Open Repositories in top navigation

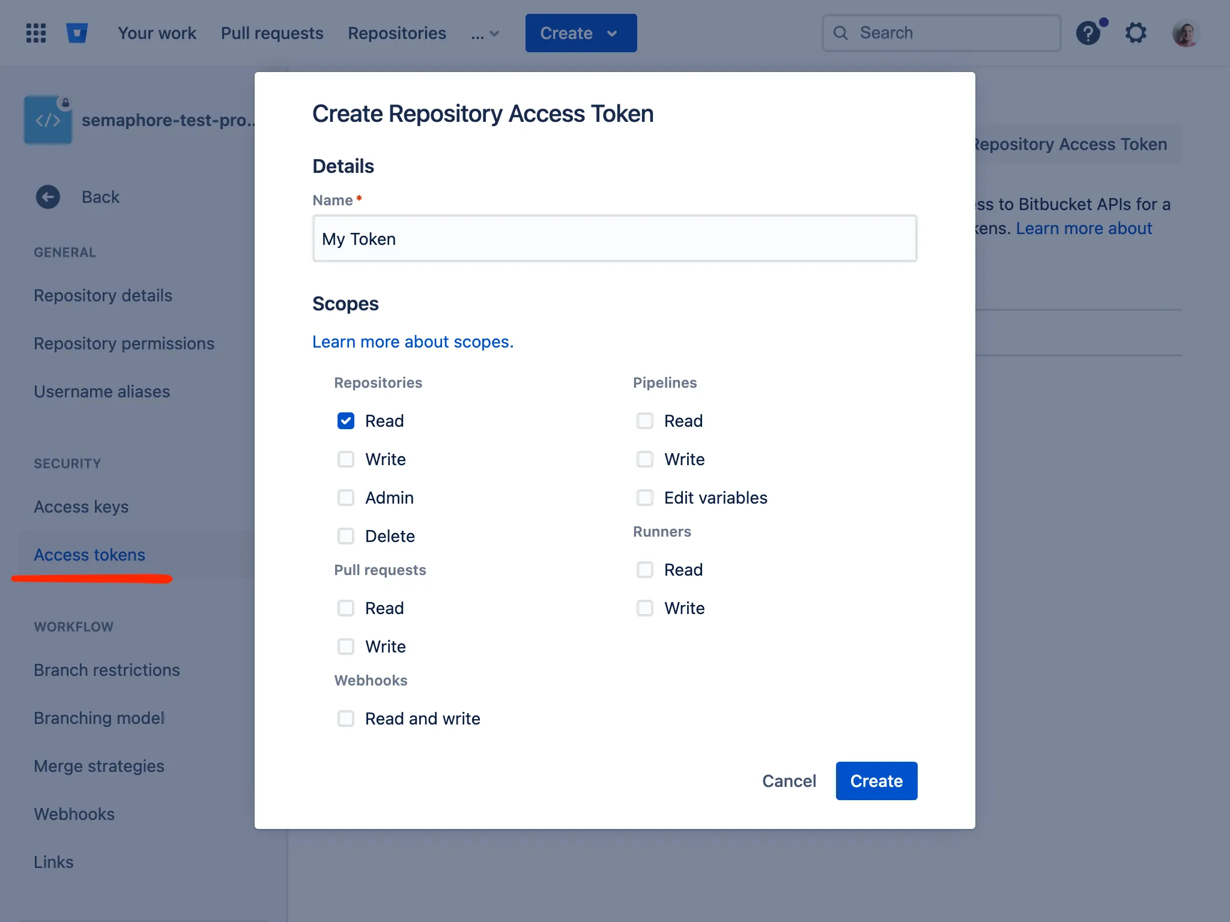(397, 33)
